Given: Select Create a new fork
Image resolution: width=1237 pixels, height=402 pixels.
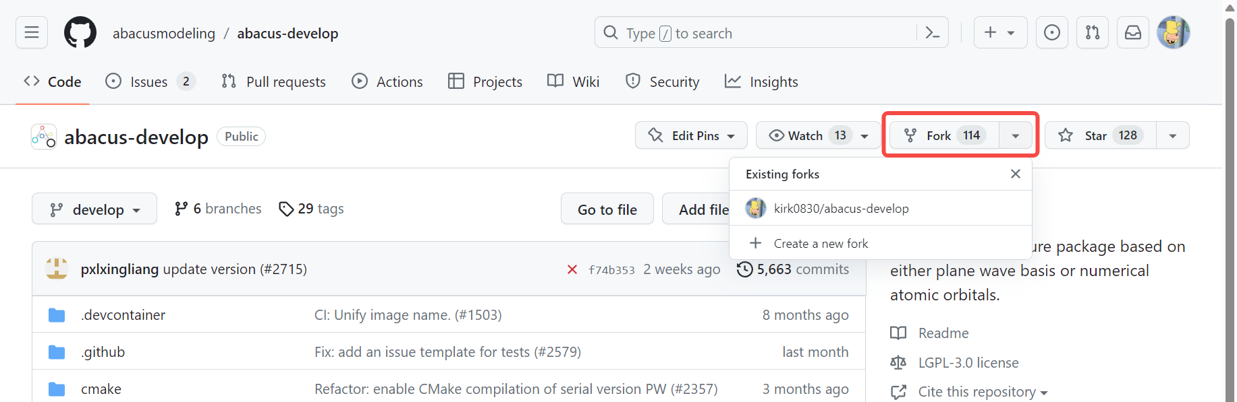Looking at the screenshot, I should (x=821, y=243).
